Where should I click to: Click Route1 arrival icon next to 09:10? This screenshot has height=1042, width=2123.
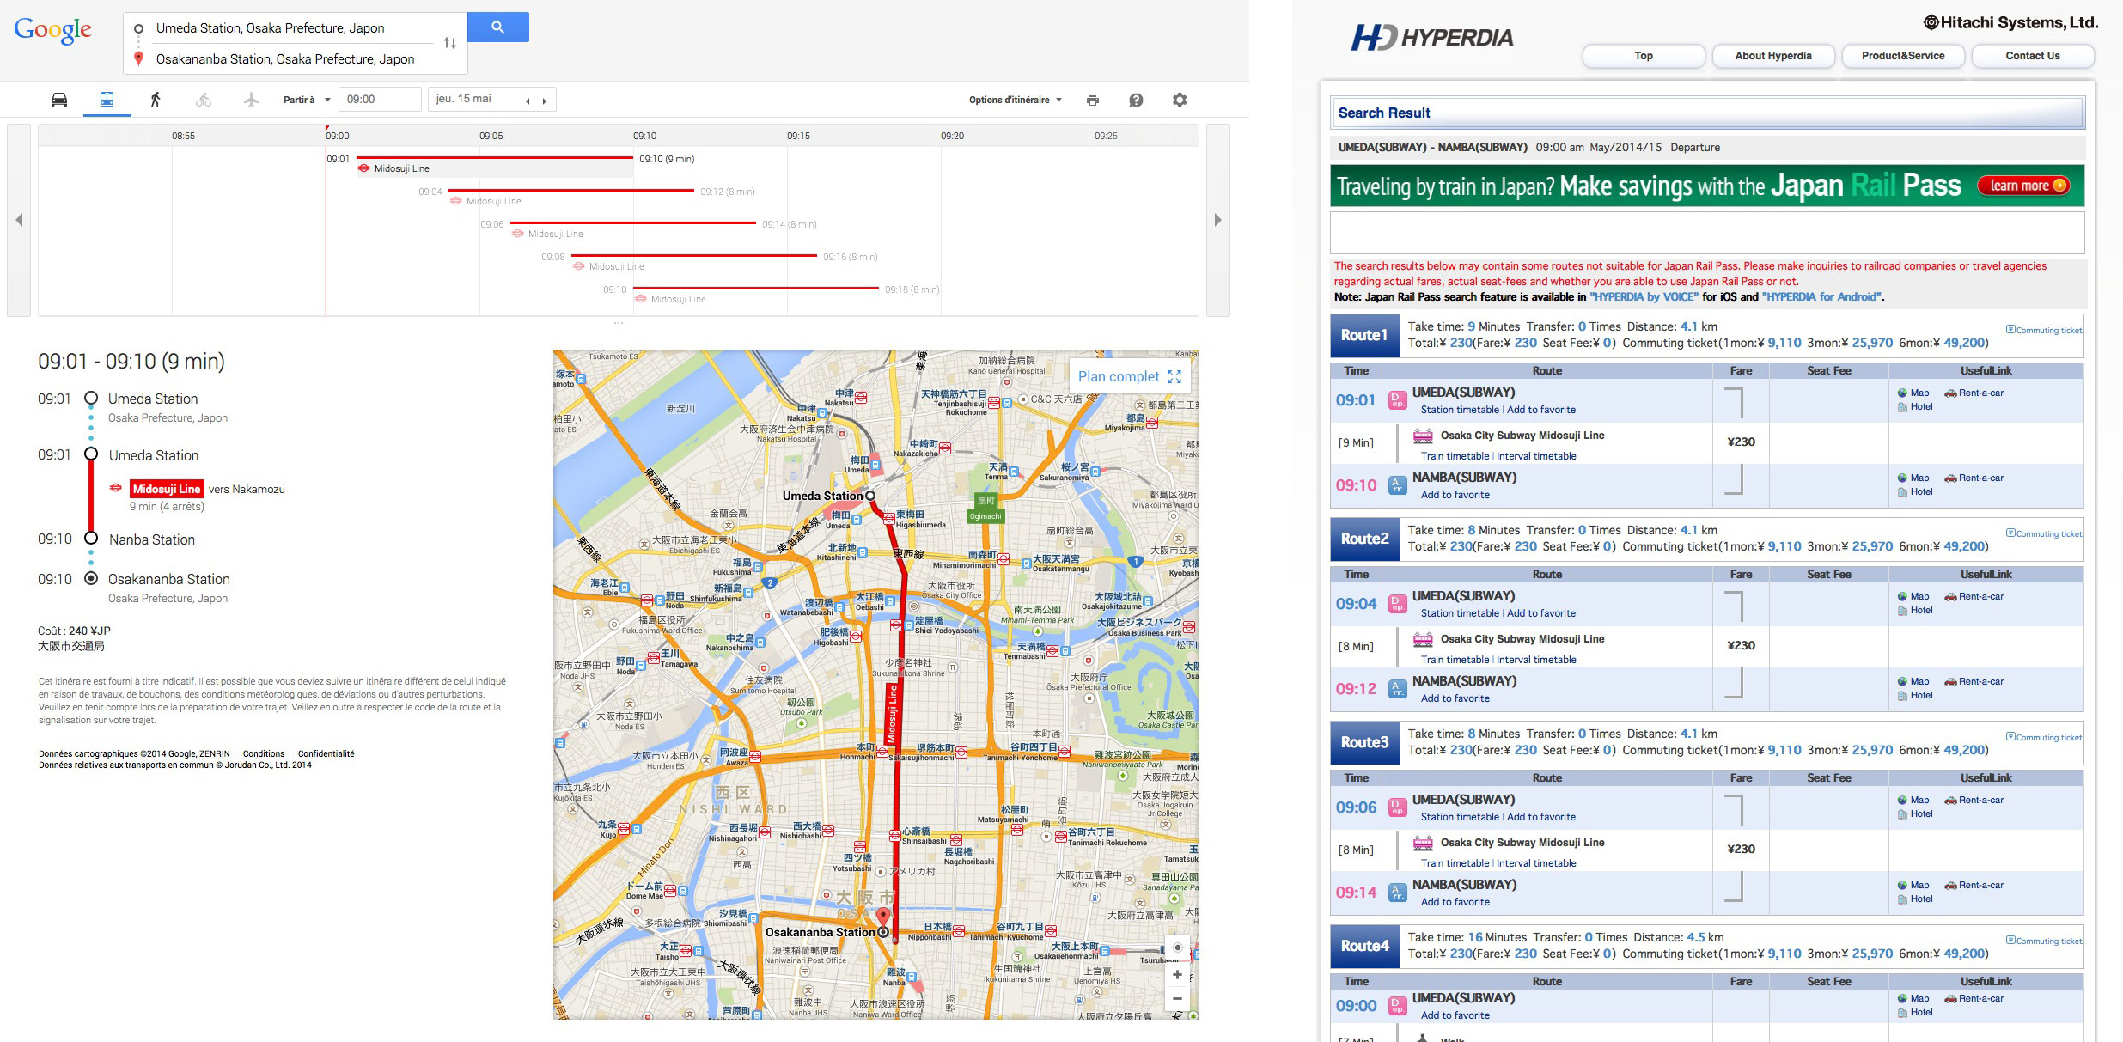coord(1398,485)
